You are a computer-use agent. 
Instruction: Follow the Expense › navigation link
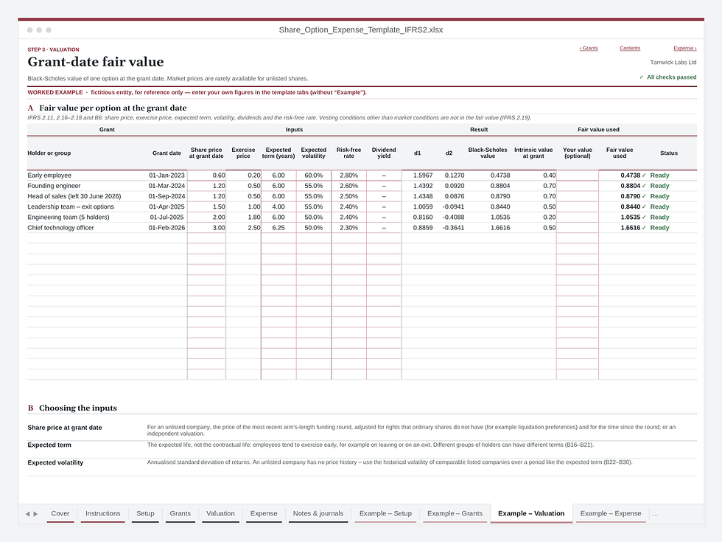pos(684,48)
